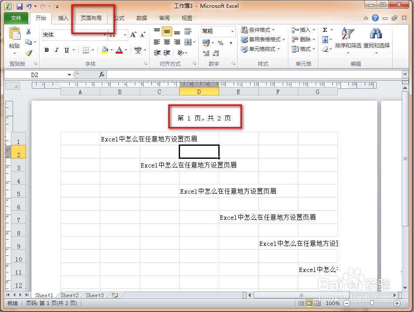The image size is (414, 312).
Task: Click the zoom slider thumb
Action: (x=372, y=303)
